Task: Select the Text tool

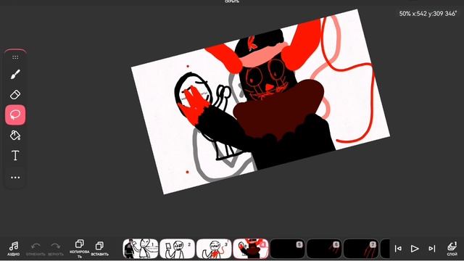Action: 15,156
